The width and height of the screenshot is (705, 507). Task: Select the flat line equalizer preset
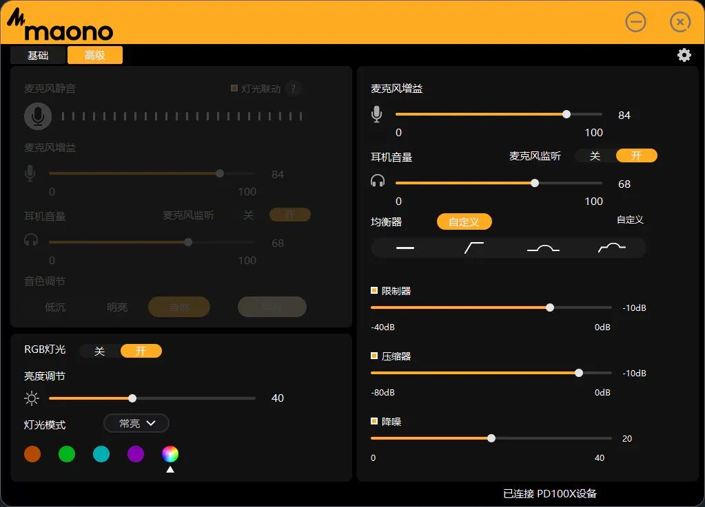pos(405,248)
